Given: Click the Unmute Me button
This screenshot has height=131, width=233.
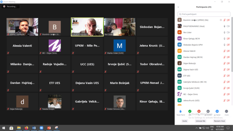Looking at the screenshot, I should click(x=200, y=121).
